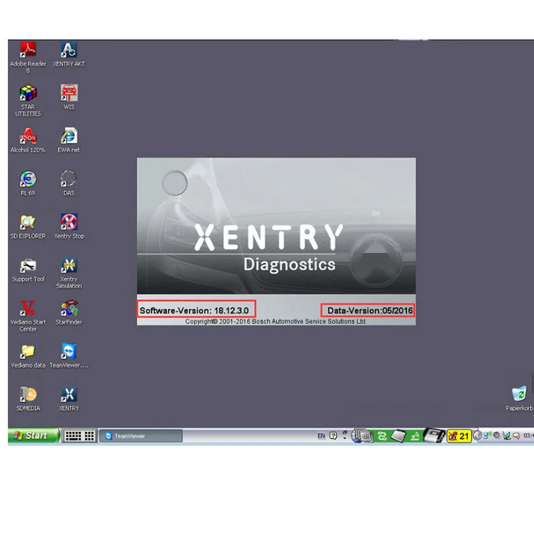534x534 pixels.
Task: Open the Papierkorb recycle bin
Action: coord(519,399)
